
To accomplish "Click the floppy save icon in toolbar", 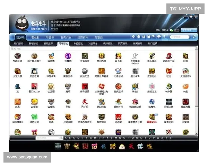I will (x=149, y=37).
